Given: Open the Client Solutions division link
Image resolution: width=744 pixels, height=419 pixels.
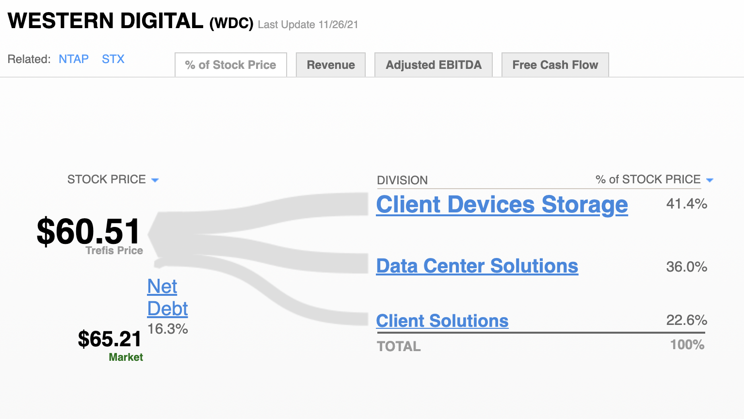Looking at the screenshot, I should (442, 321).
